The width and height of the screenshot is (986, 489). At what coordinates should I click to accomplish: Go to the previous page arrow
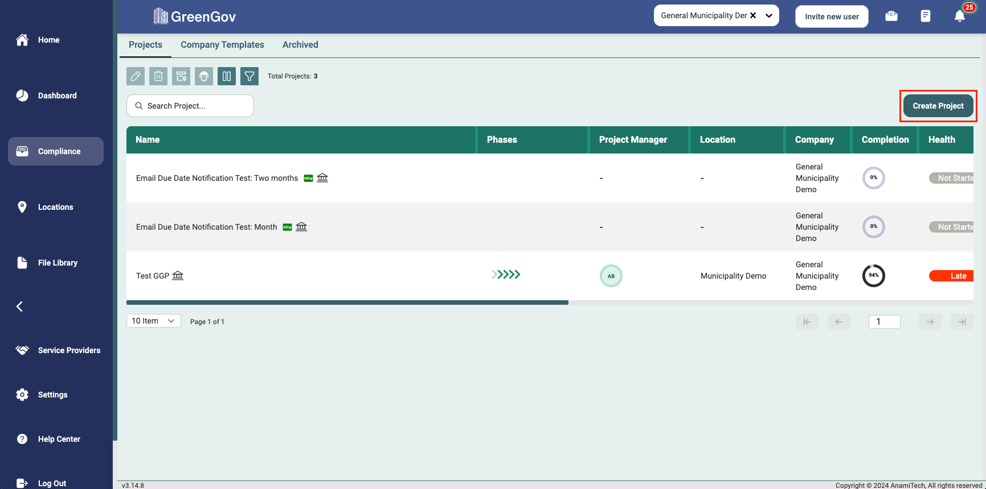[x=839, y=322]
